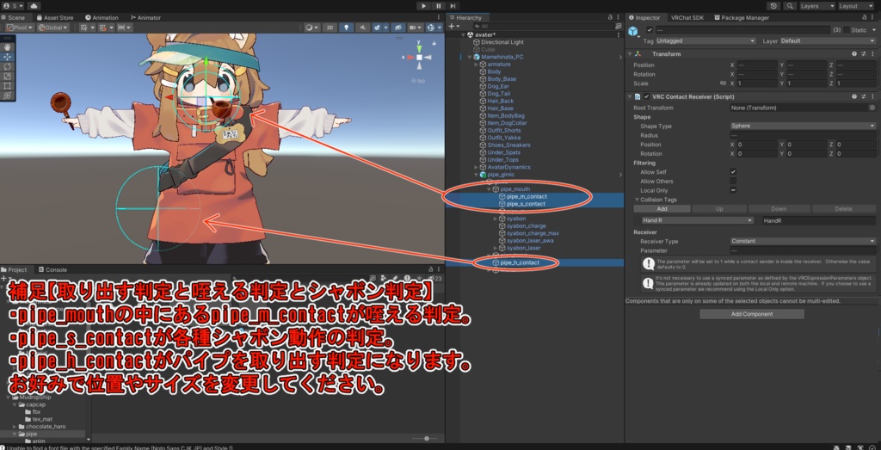The height and width of the screenshot is (450, 881).
Task: Click the Add collision tag button
Action: click(662, 209)
